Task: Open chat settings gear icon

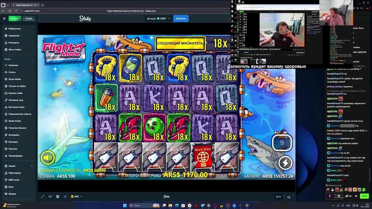Action: tap(356, 196)
